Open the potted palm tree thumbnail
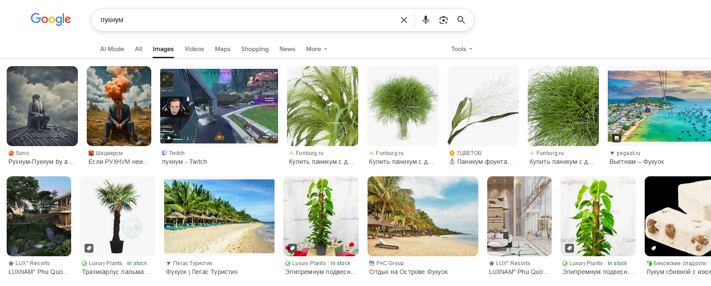The height and width of the screenshot is (286, 711). point(117,216)
